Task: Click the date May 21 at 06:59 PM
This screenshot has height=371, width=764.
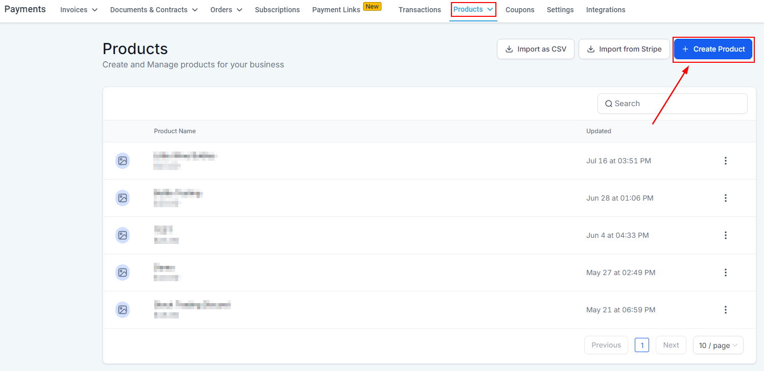Action: pyautogui.click(x=620, y=310)
